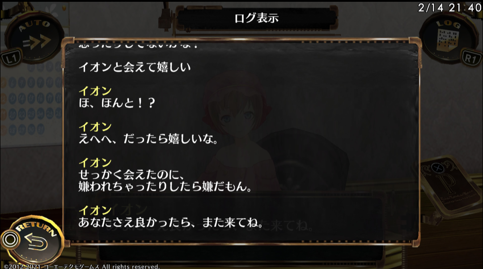Select log line イオンと会えて嬉しい
483x269 pixels.
135,67
